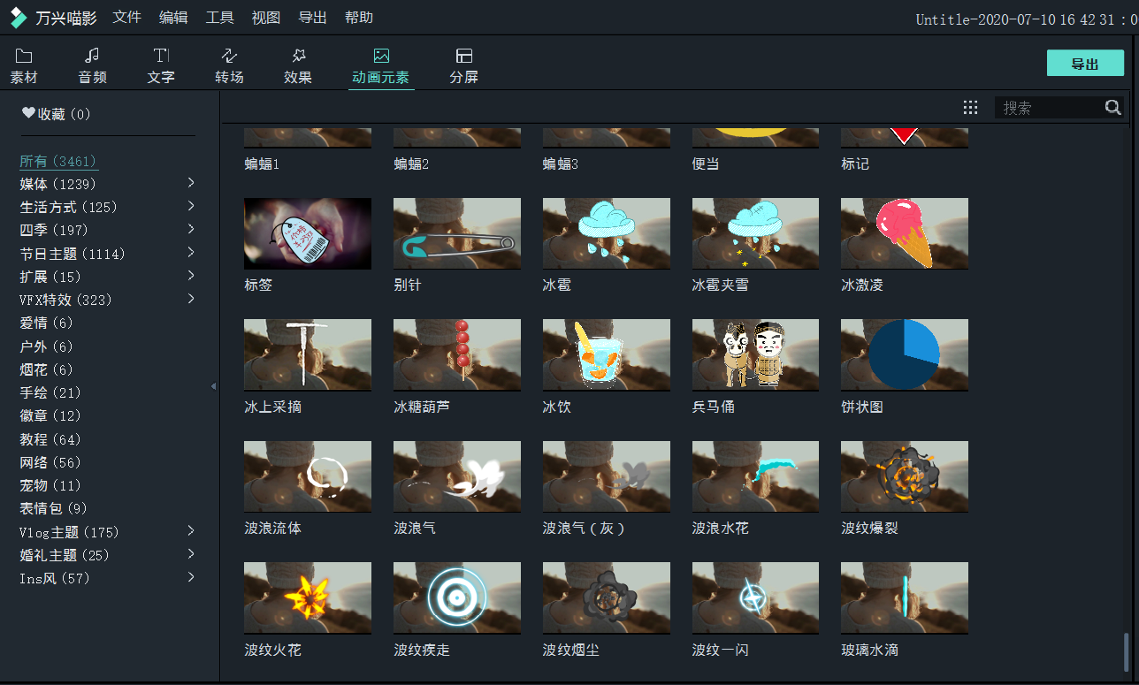
Task: Select the 所有 (3461) category link
Action: (x=58, y=162)
